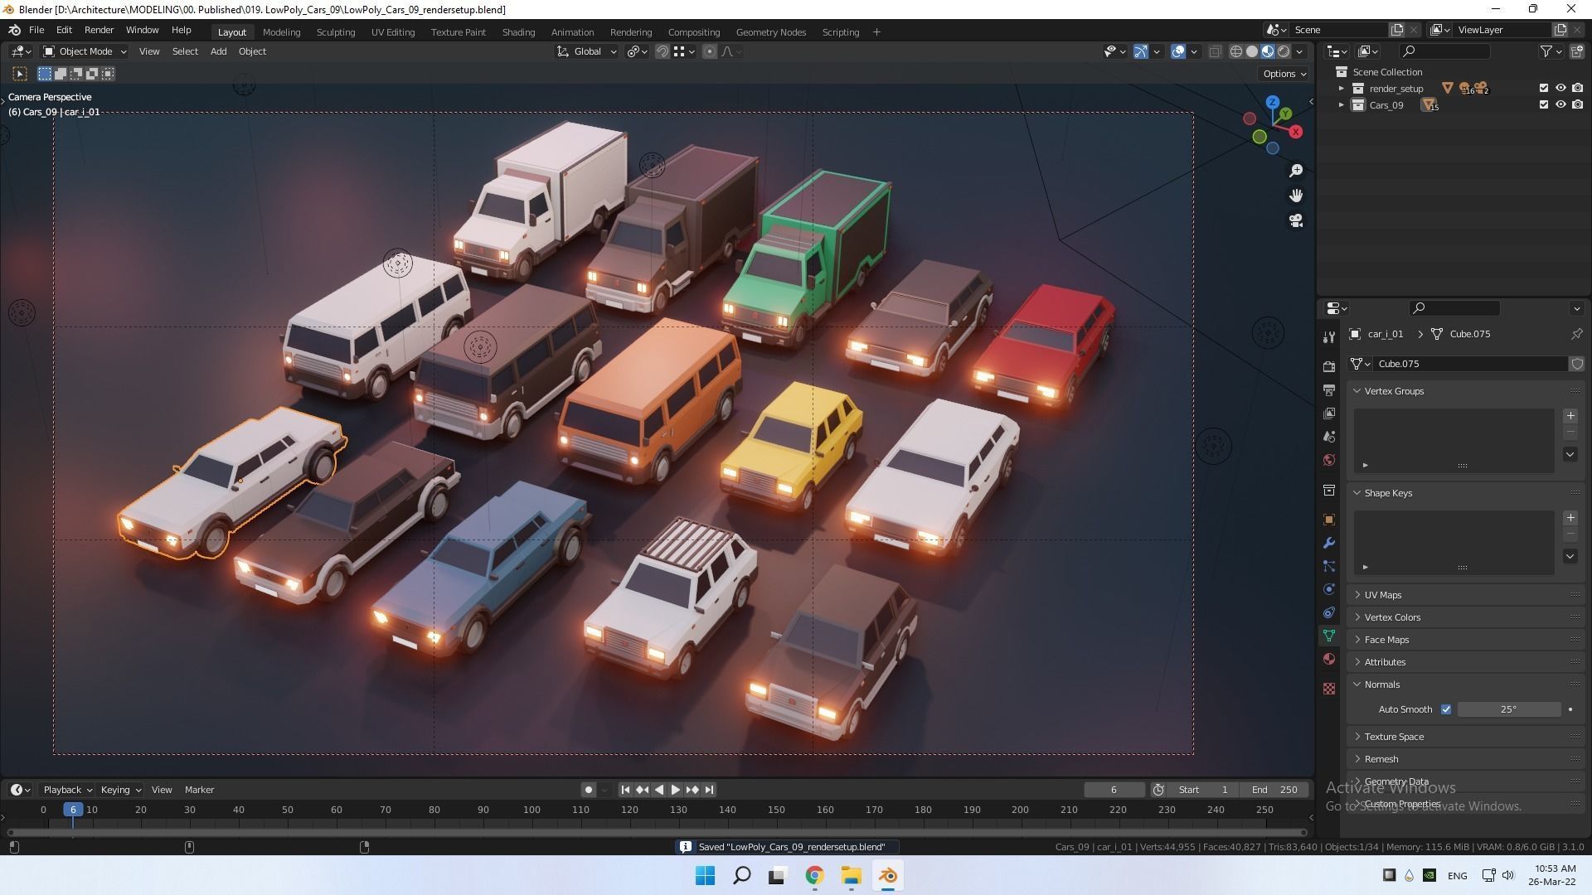
Task: Open the Material properties tab
Action: point(1329,659)
